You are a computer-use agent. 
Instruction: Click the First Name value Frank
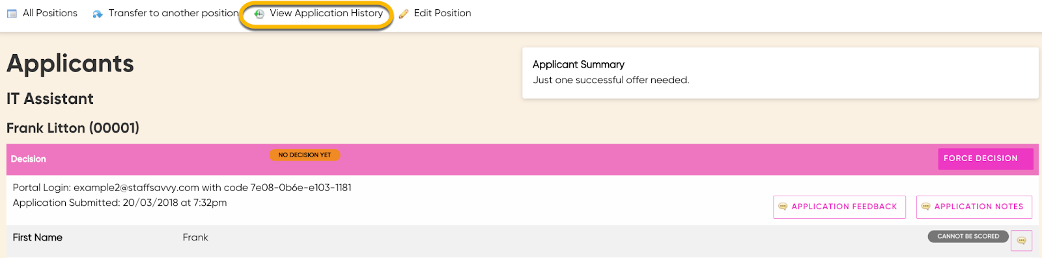point(195,238)
